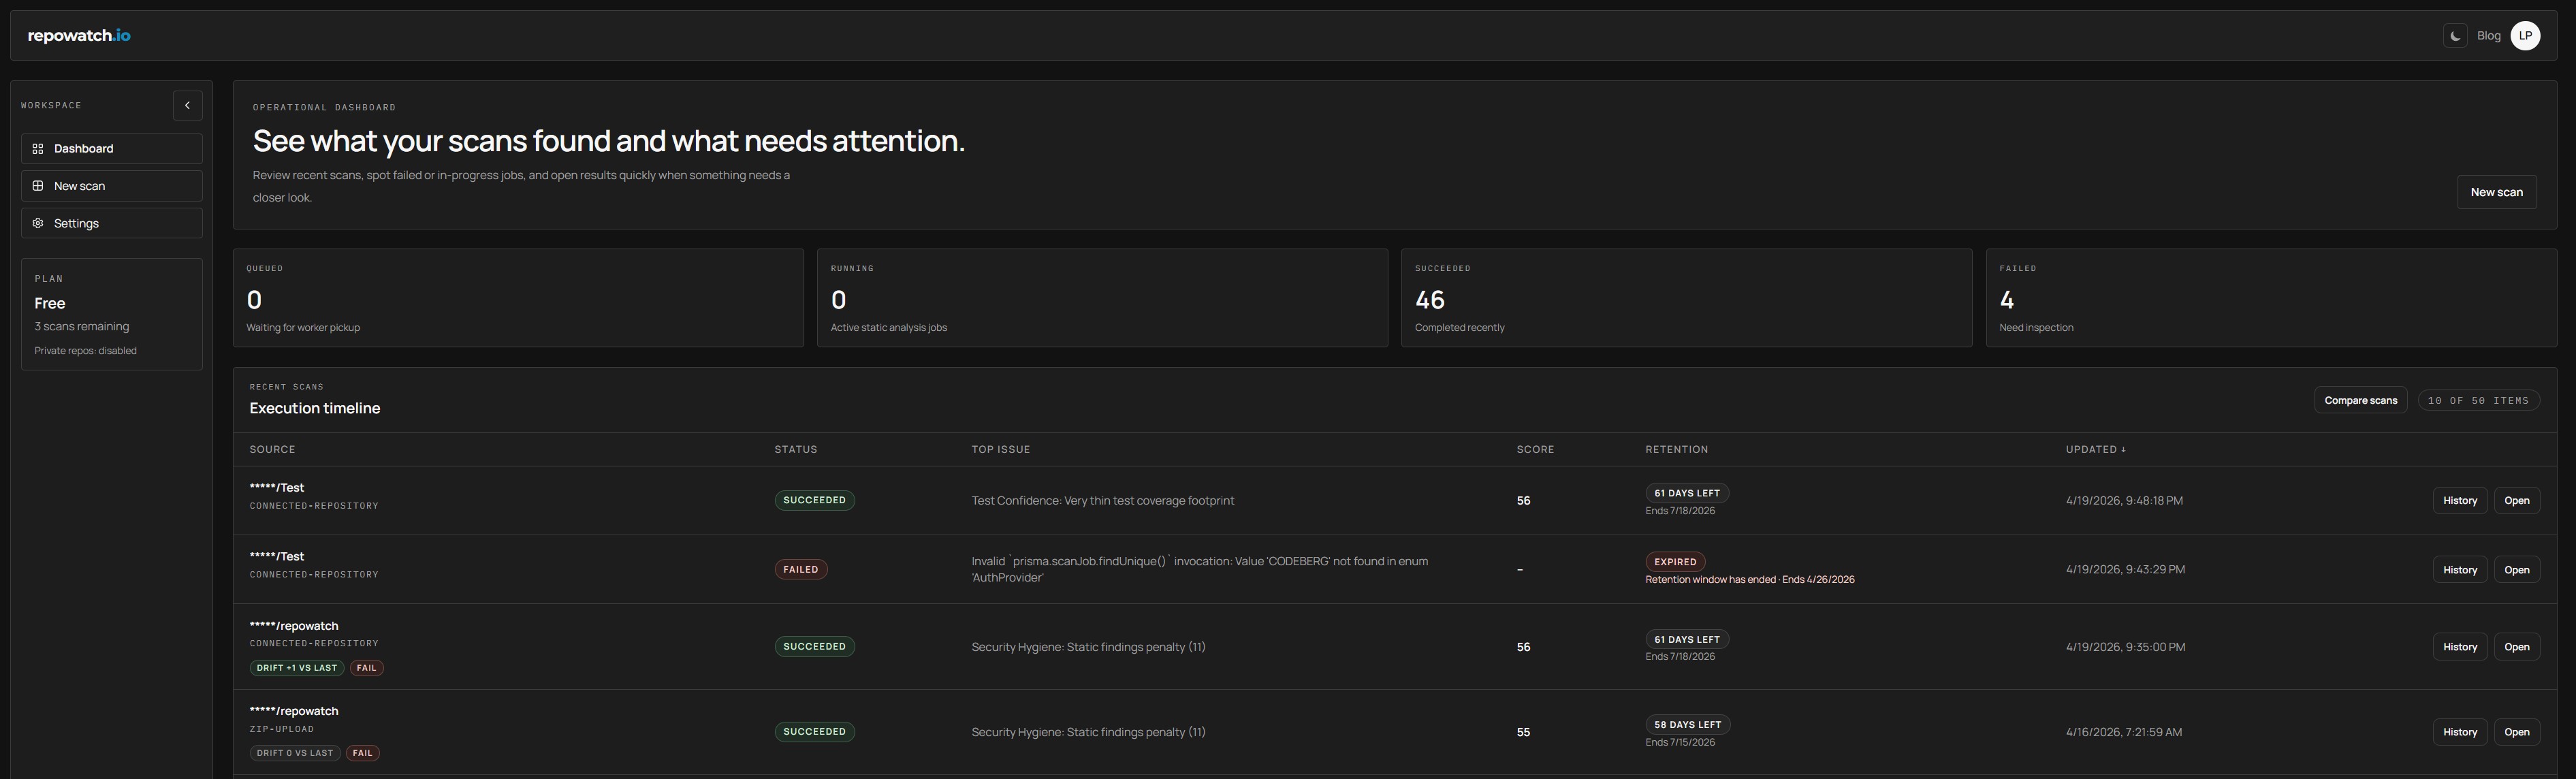Click the Retention column header

coord(1676,450)
